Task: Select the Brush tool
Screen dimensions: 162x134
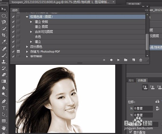Action: click(4, 55)
